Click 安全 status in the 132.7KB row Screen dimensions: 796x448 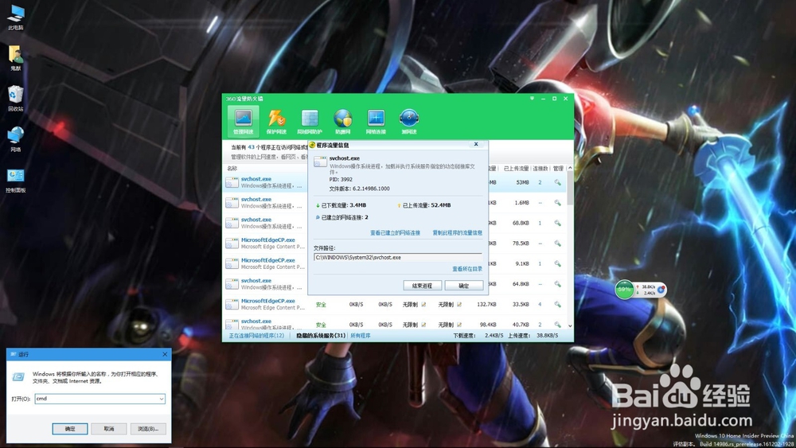pyautogui.click(x=321, y=305)
